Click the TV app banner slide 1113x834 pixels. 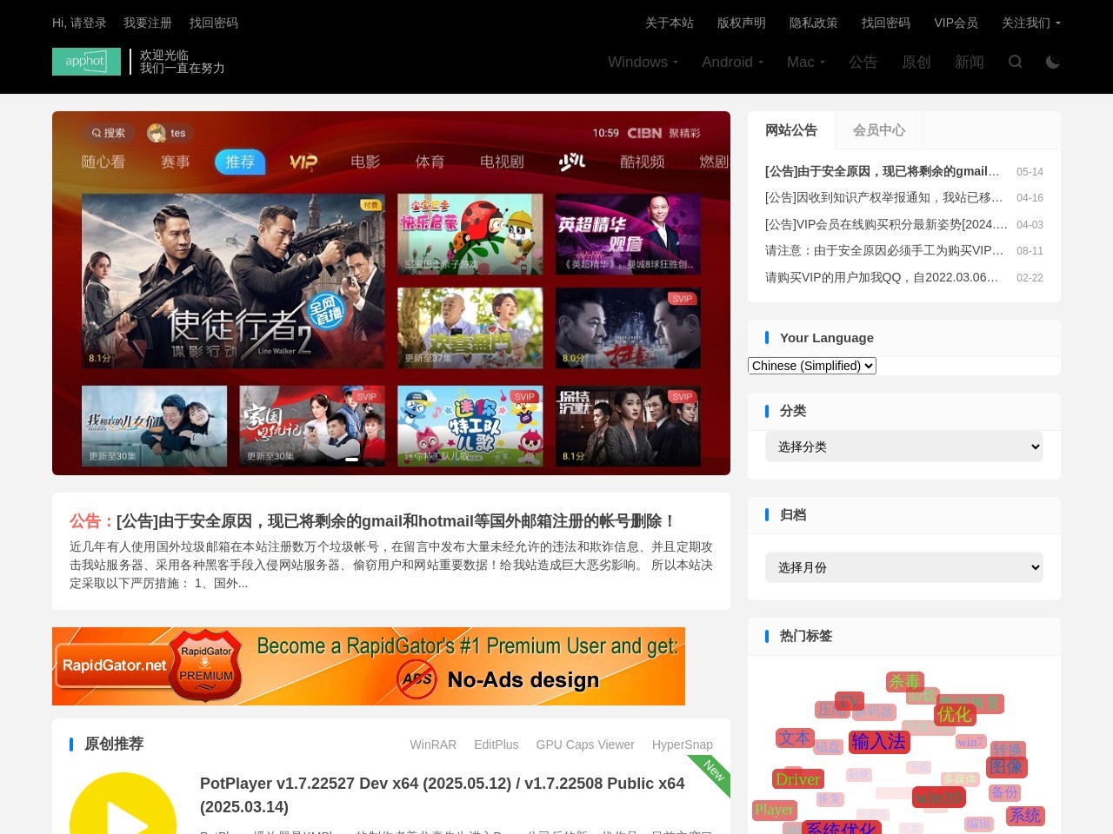point(391,293)
